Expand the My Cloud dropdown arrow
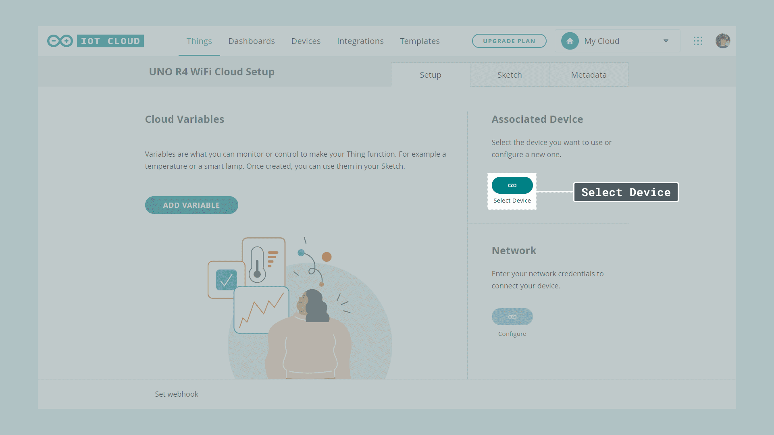This screenshot has height=435, width=774. click(666, 41)
